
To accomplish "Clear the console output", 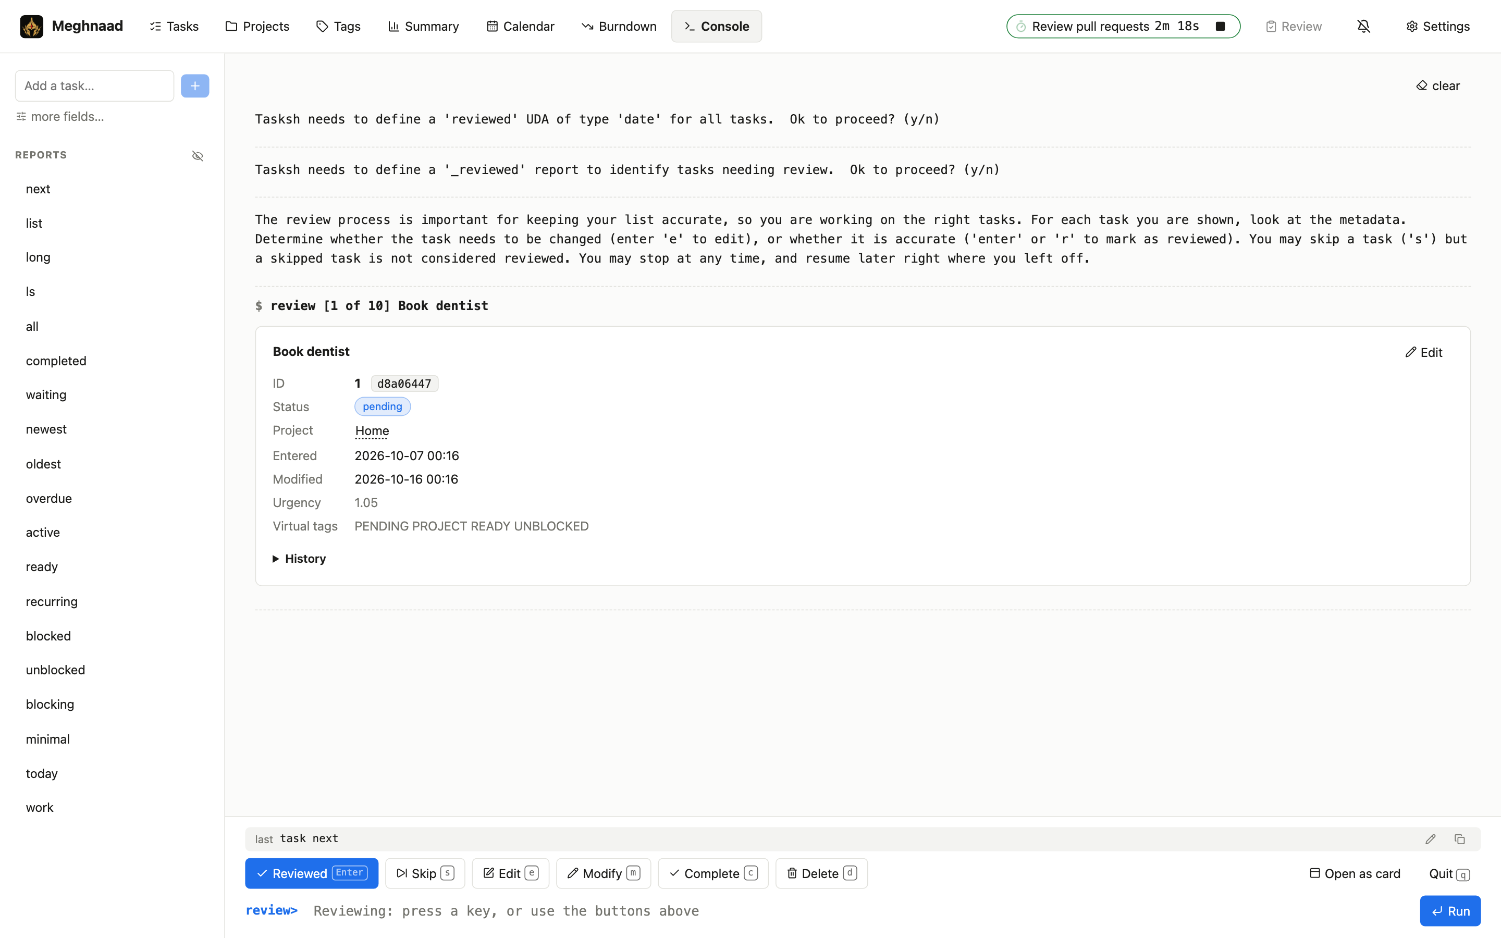I will click(1438, 85).
